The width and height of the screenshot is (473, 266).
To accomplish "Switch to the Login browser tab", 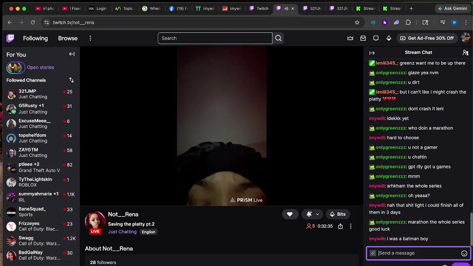I will point(98,8).
